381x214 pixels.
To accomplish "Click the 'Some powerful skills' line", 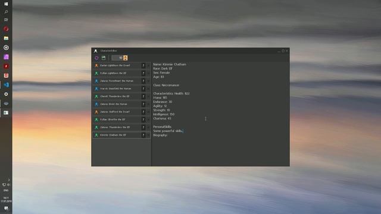I will 168,131.
